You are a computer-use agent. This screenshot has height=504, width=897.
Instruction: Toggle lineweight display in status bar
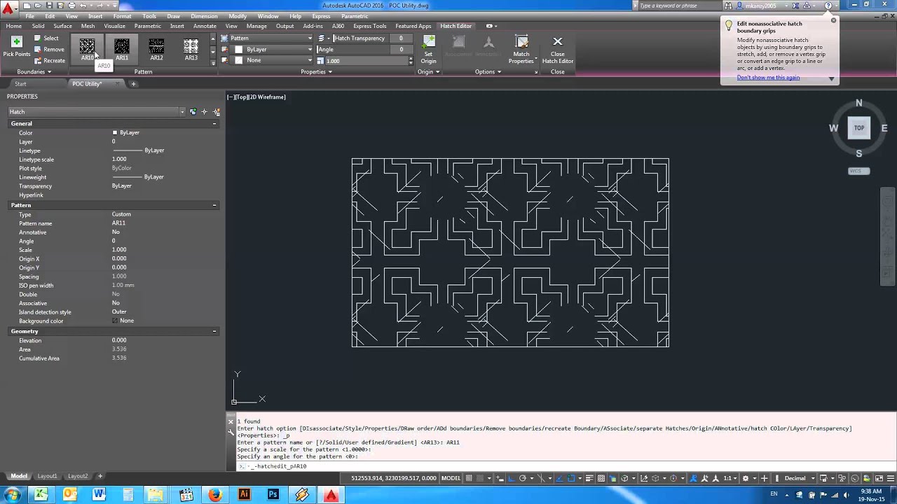589,479
